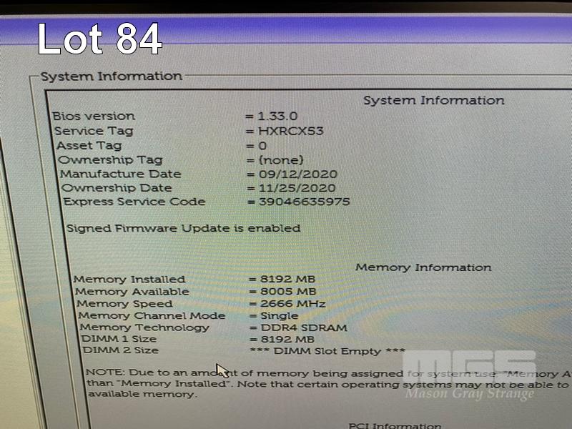Select the Ownership Date 11/25/2020 value
The height and width of the screenshot is (429, 572).
(x=297, y=188)
